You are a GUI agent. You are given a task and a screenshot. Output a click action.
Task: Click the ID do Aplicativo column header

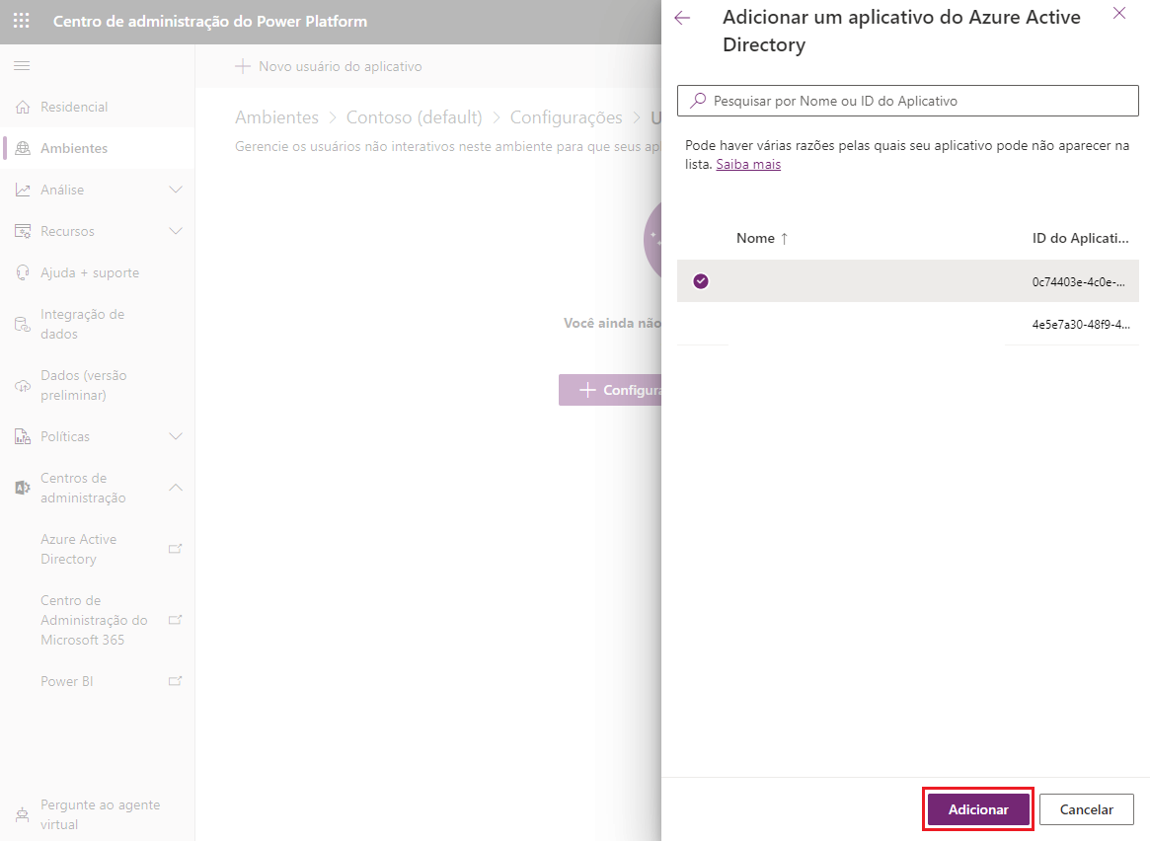coord(1080,238)
